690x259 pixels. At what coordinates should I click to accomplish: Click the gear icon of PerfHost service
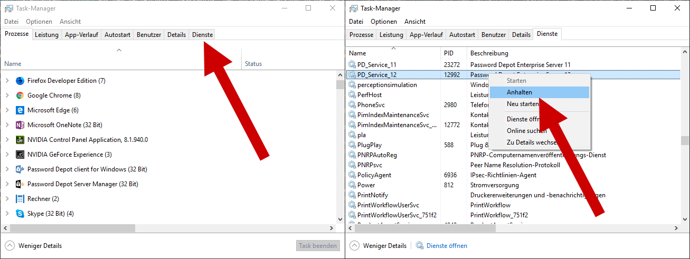pos(352,94)
